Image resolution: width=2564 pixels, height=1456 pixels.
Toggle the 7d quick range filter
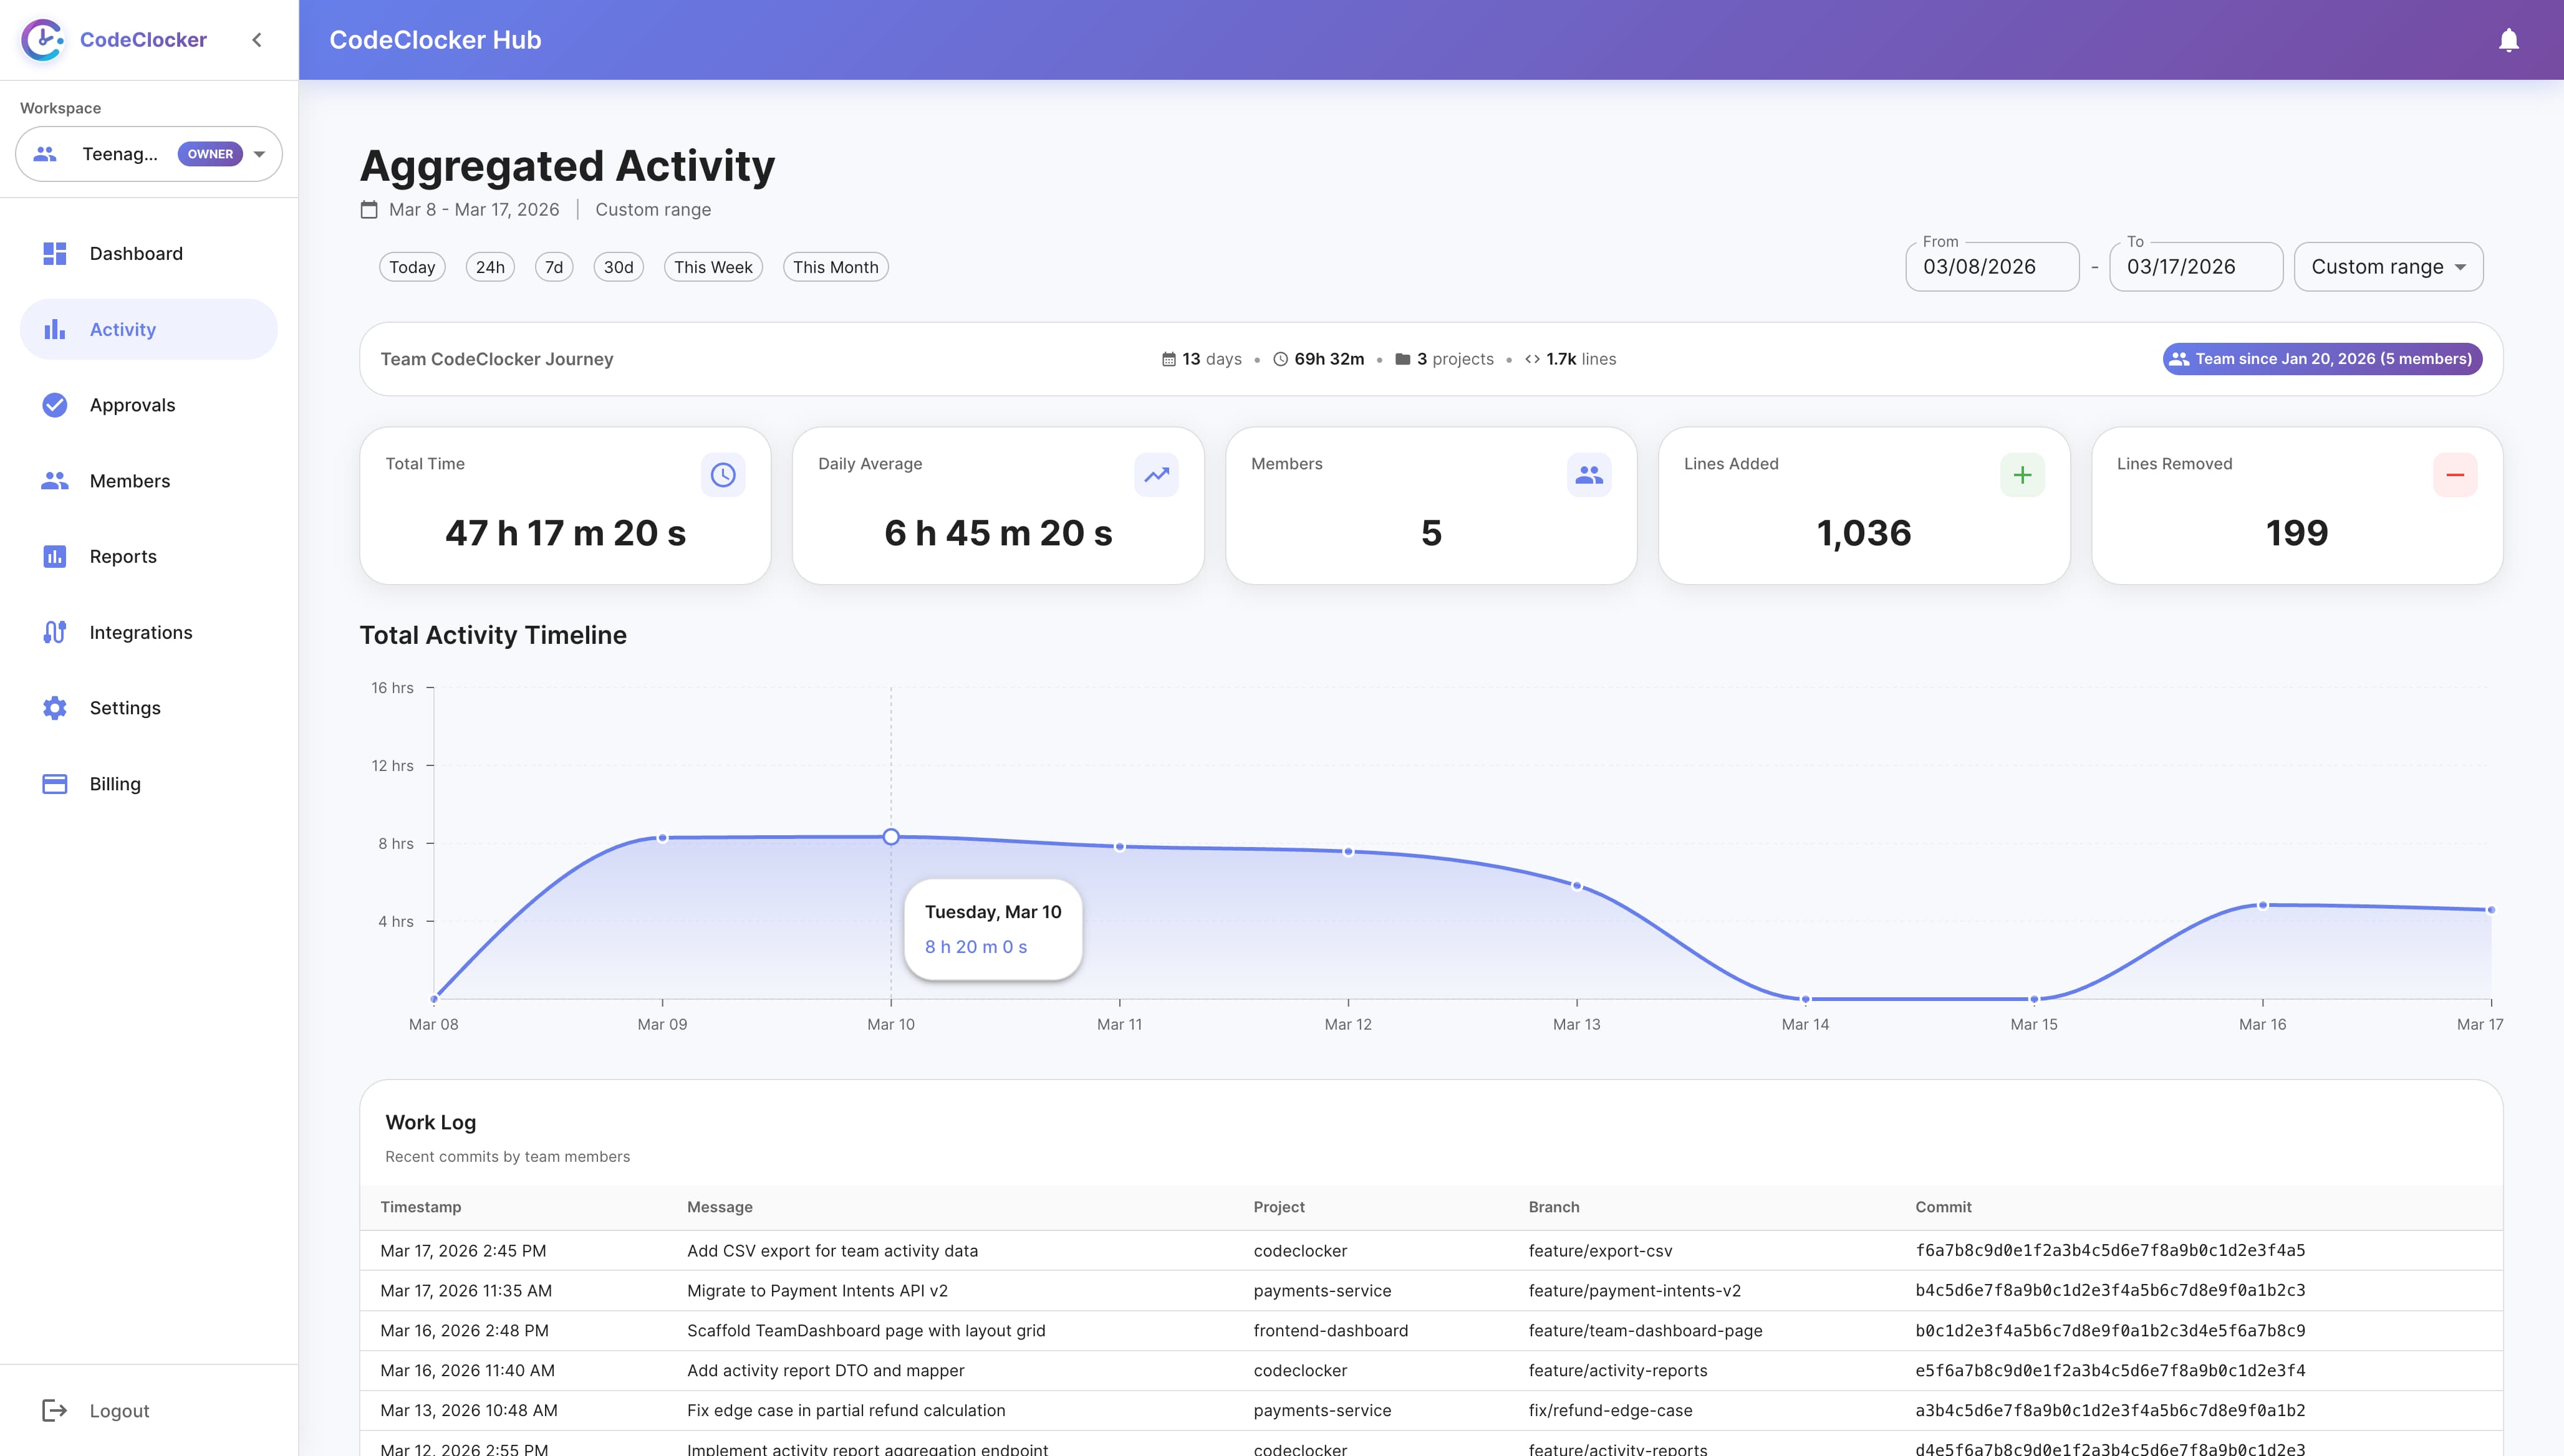click(554, 266)
